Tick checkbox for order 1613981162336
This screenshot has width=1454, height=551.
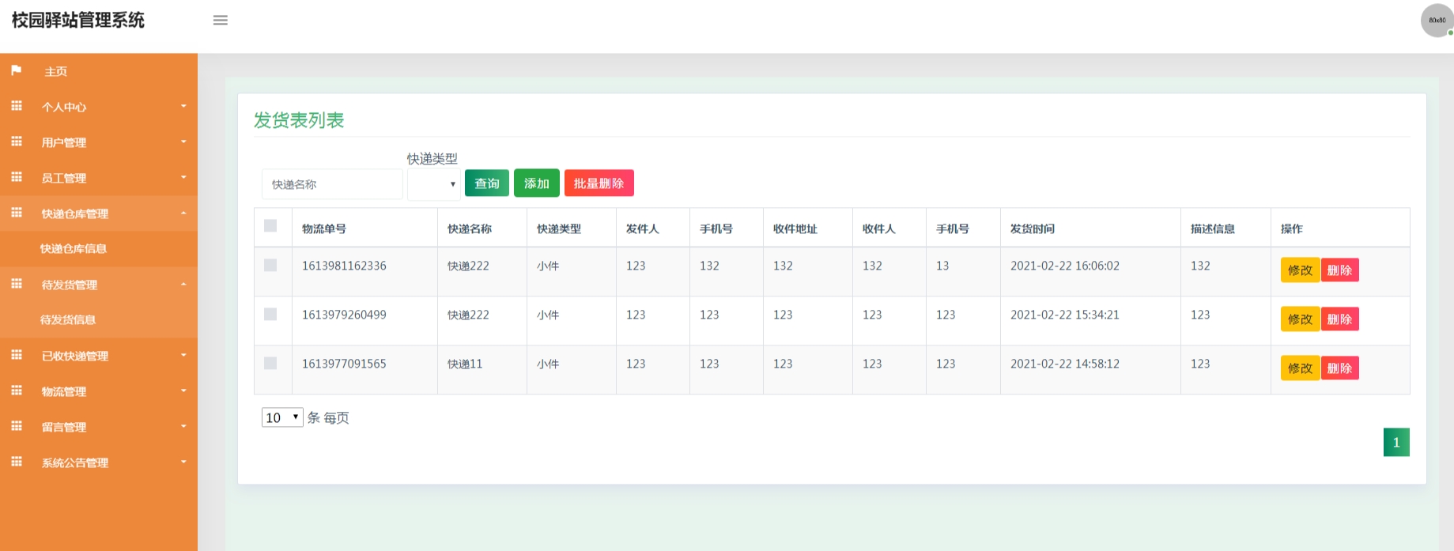point(270,266)
